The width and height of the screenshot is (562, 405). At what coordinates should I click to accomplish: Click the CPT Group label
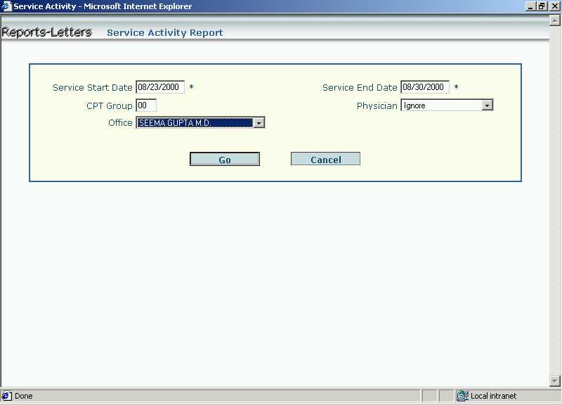click(110, 106)
